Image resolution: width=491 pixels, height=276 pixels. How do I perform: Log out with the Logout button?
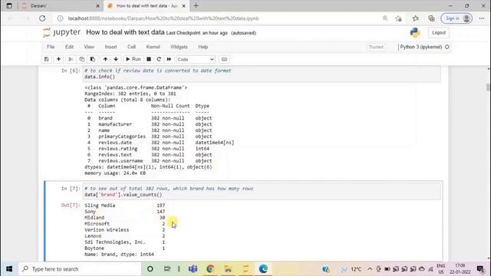[x=439, y=32]
